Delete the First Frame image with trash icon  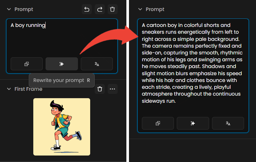pos(100,89)
